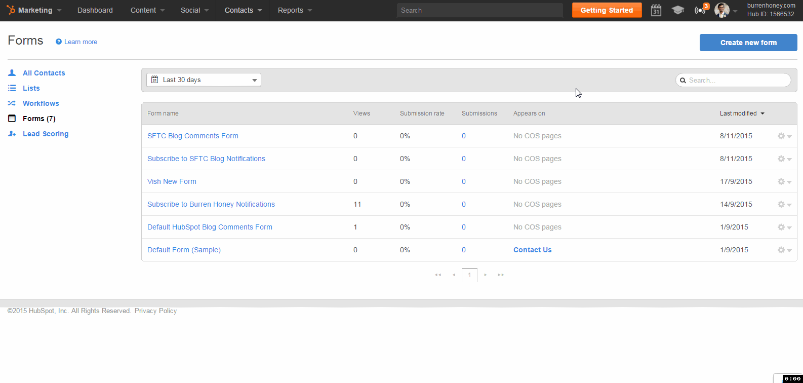The height and width of the screenshot is (383, 803).
Task: Open SFTC Blog Comments Form
Action: [193, 136]
